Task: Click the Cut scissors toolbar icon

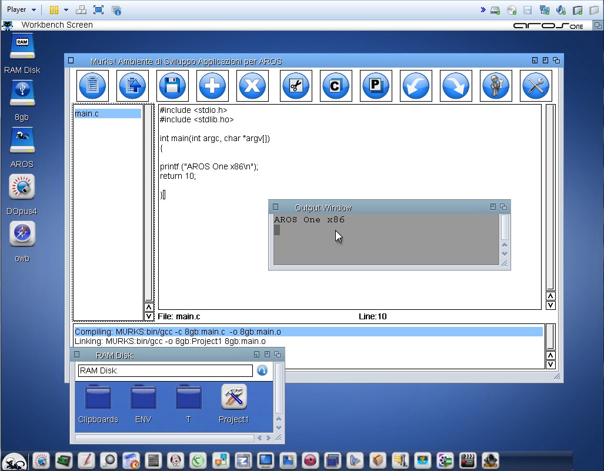Action: pos(296,86)
